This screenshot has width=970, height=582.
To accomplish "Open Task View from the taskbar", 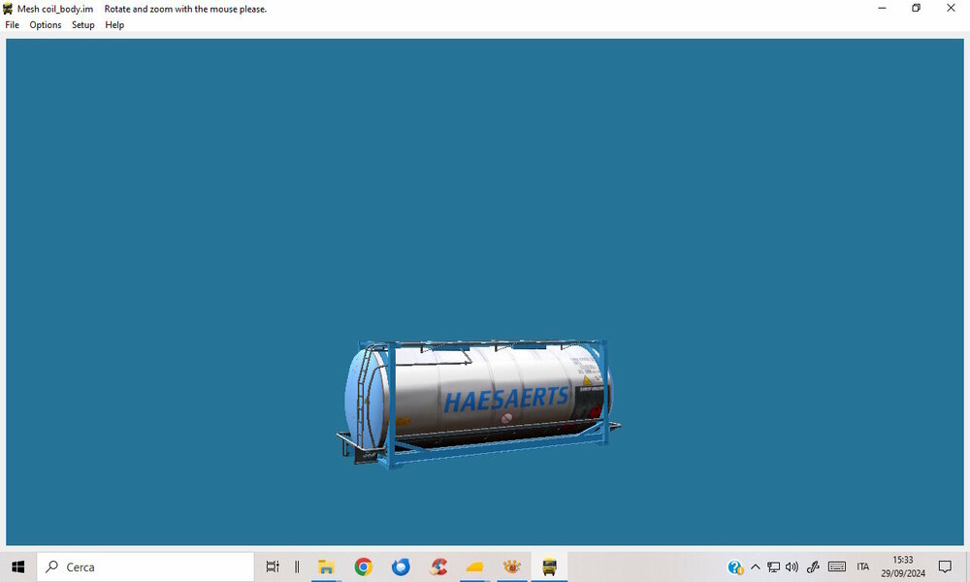I will 273,566.
